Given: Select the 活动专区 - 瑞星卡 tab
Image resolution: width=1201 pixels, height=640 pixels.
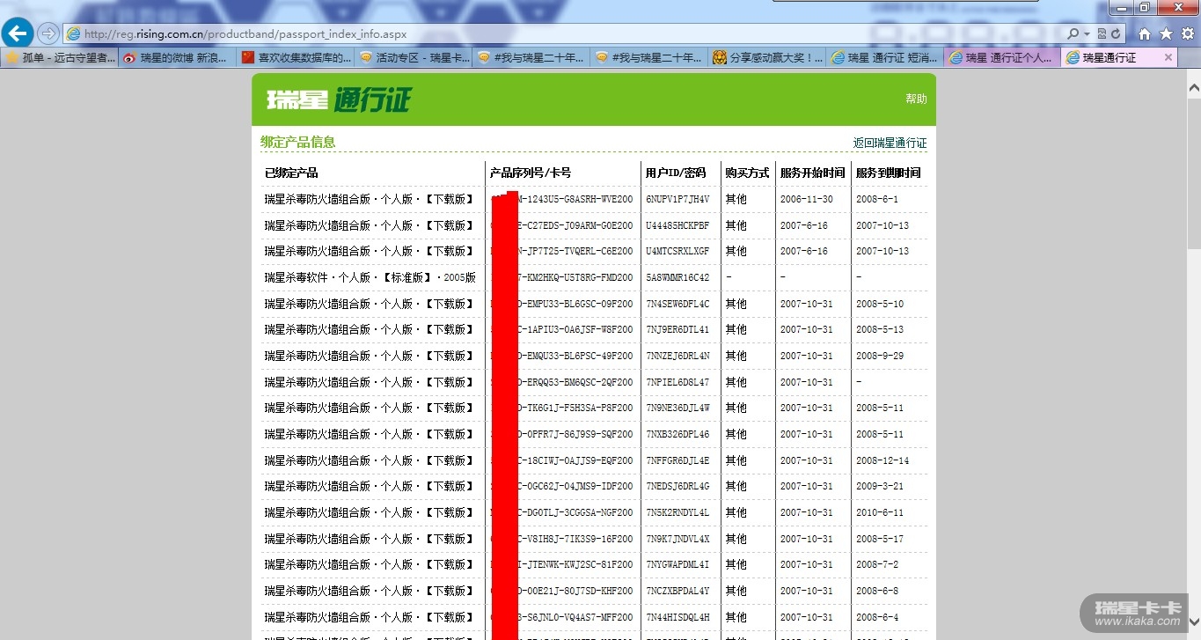Looking at the screenshot, I should coord(414,58).
